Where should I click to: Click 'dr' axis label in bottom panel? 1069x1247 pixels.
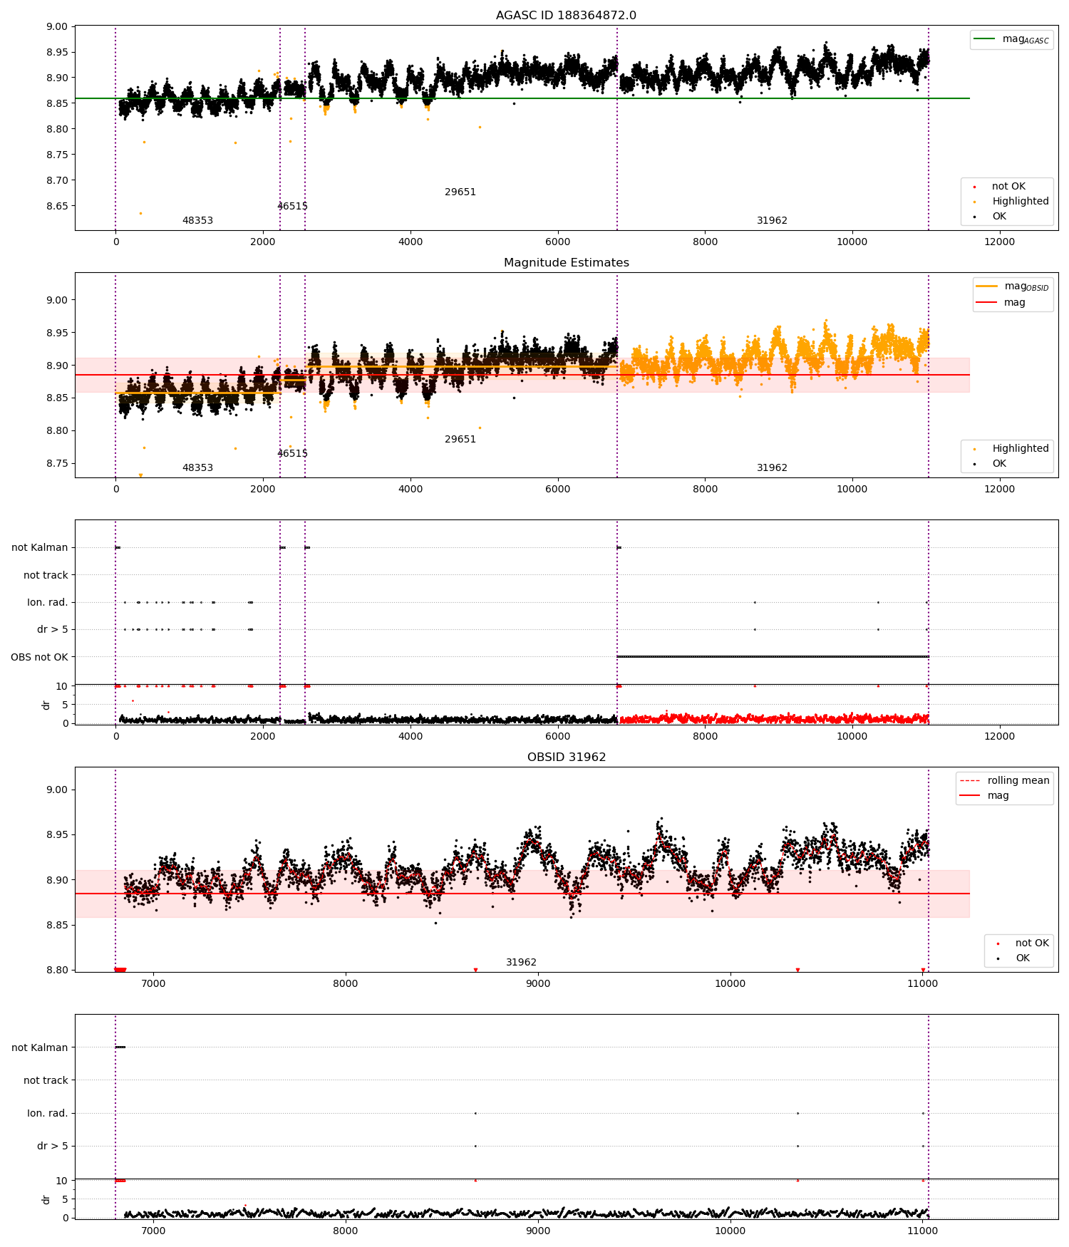coord(46,1199)
